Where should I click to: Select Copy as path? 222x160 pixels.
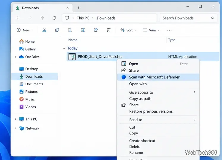point(158,99)
